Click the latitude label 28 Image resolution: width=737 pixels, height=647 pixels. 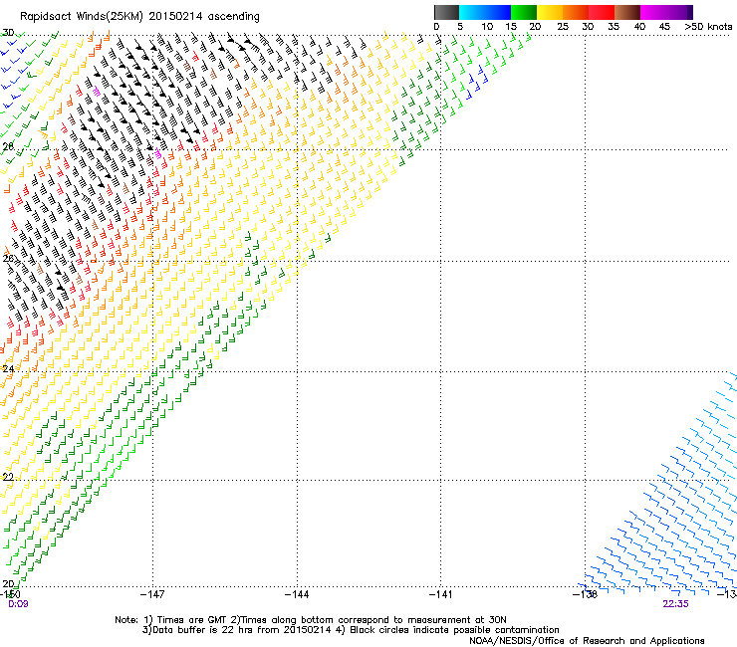coord(8,146)
